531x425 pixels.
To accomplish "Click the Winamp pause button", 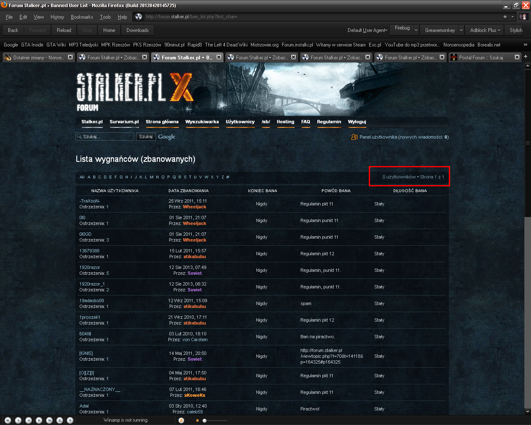I will point(29,420).
